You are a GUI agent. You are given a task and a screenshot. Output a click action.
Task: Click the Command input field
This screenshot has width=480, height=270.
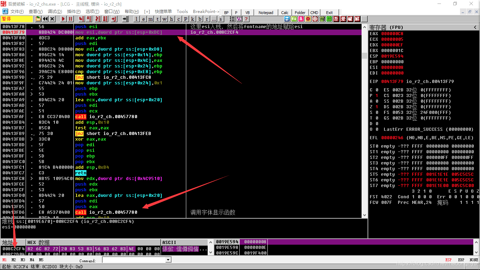134,260
